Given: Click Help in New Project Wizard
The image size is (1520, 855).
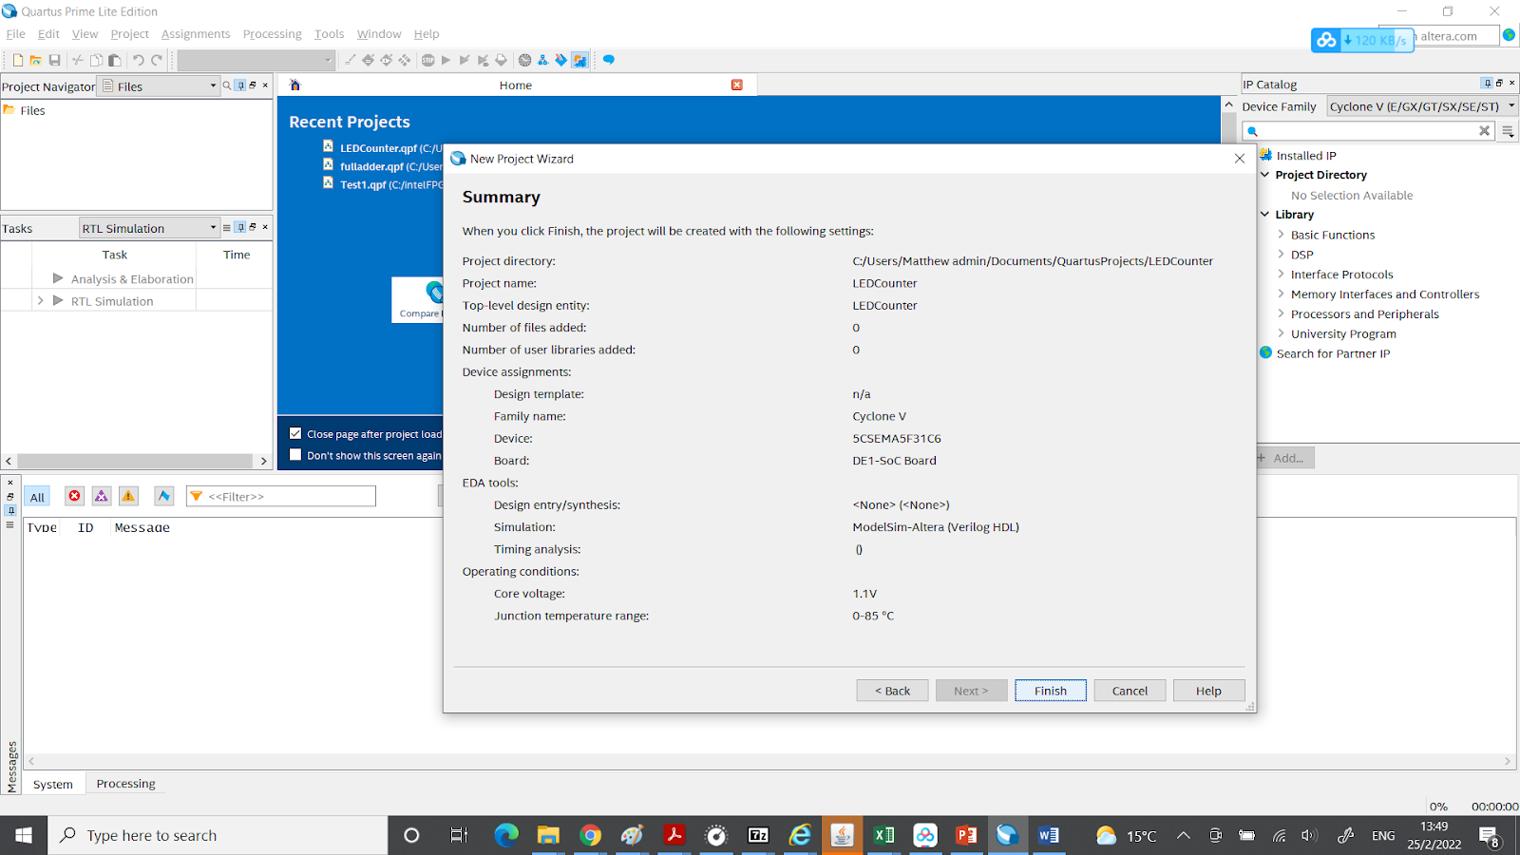Looking at the screenshot, I should point(1208,691).
